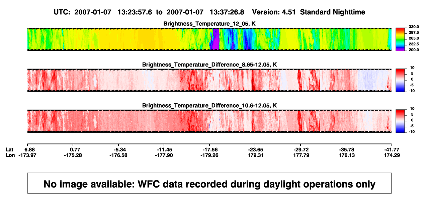
Task: Click the latitude value -11.45
Action: click(164, 149)
